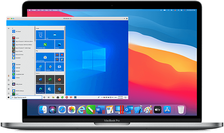Open the Trash in the Dock
Viewport: 224px width, 133px height.
point(181,110)
